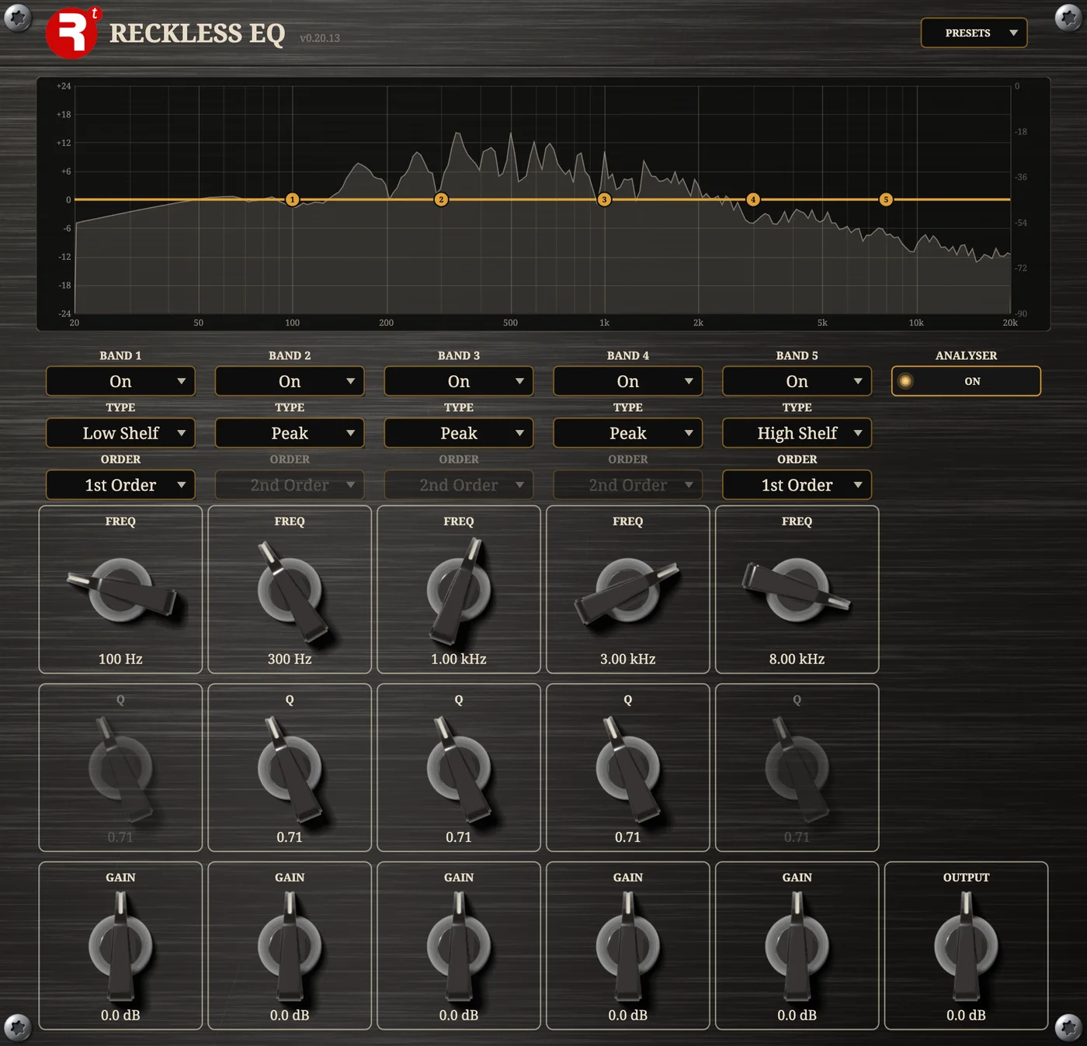Change Band 4 Peak filter type

click(628, 433)
